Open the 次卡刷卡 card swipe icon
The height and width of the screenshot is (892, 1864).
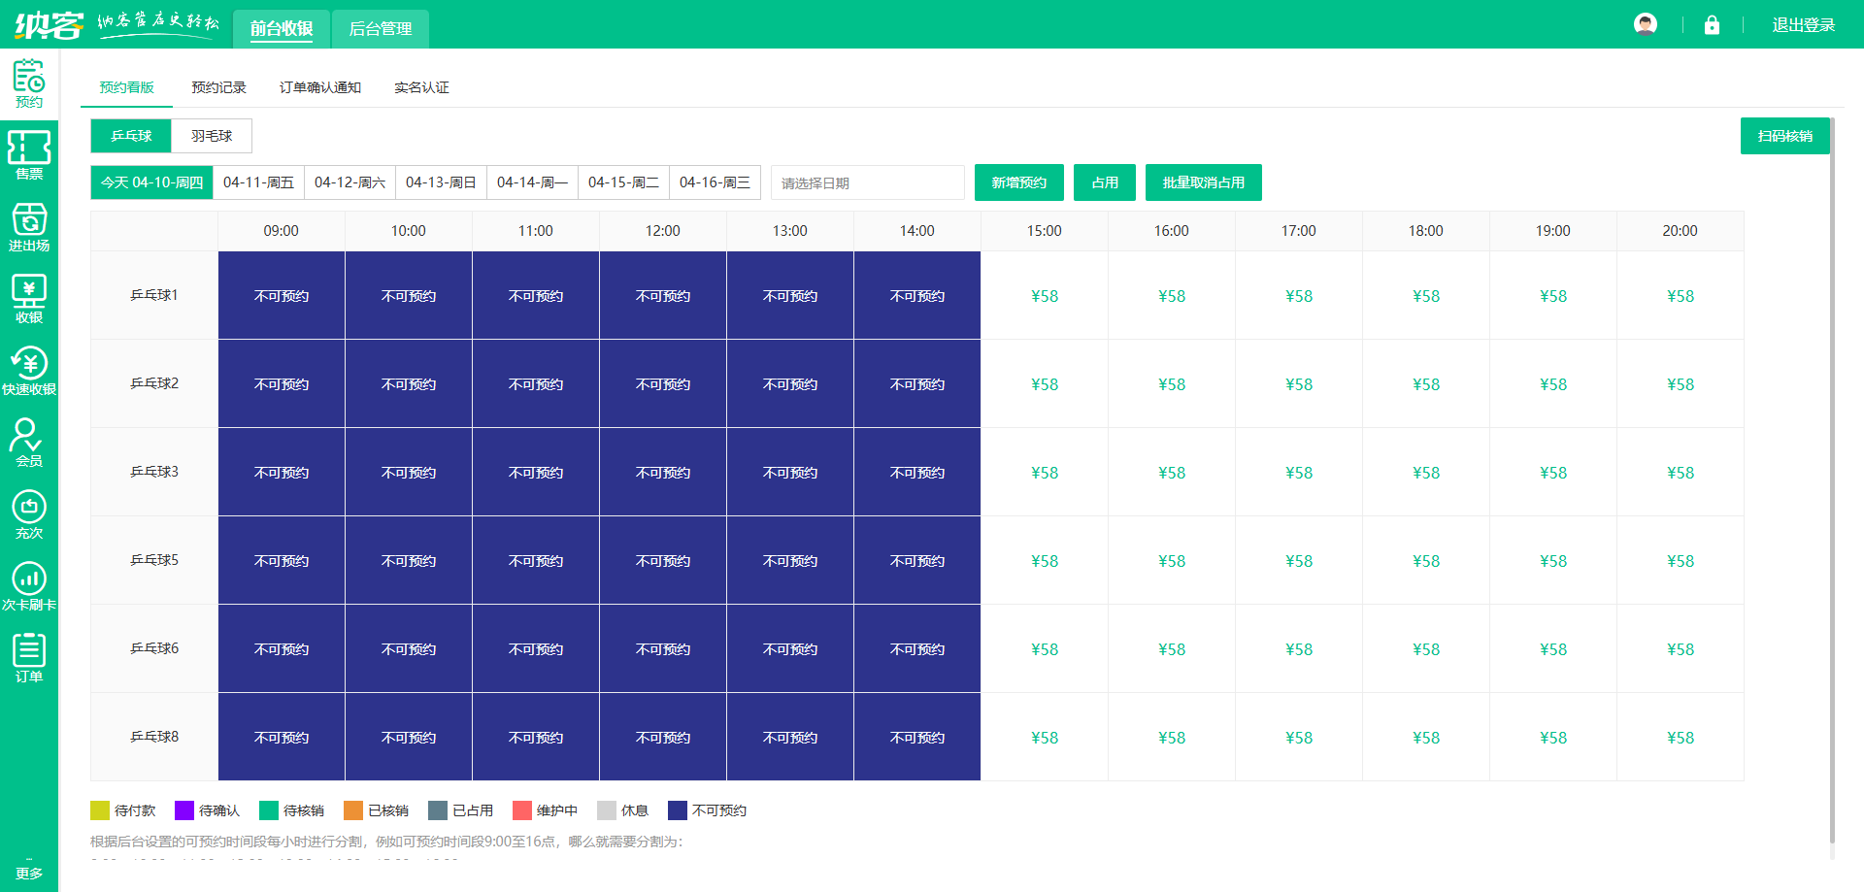point(29,587)
